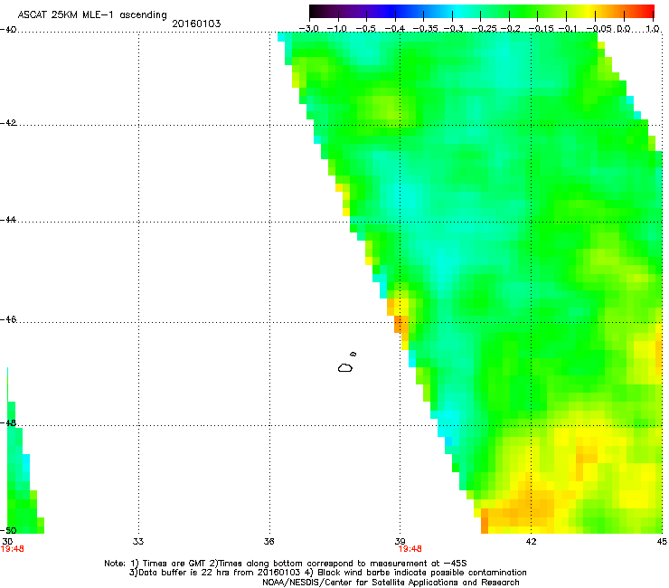The image size is (669, 588).
Task: Click the 0.0 color scale label
Action: point(624,28)
